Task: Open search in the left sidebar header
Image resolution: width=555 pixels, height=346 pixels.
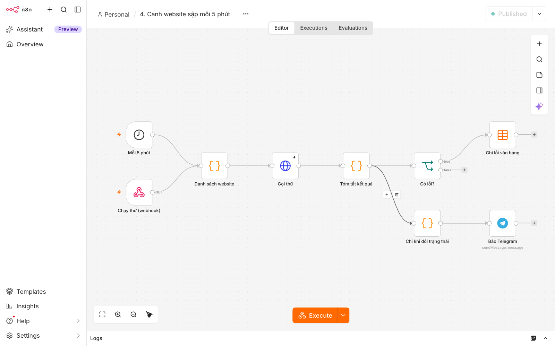Action: [64, 10]
